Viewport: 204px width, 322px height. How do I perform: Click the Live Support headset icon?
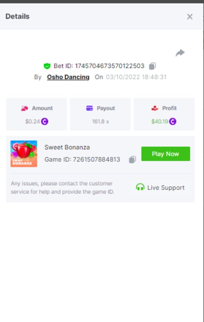140,187
